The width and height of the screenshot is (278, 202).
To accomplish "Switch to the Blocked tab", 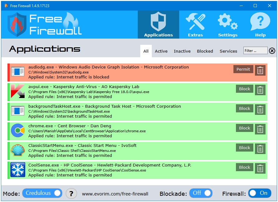I will 205,51.
